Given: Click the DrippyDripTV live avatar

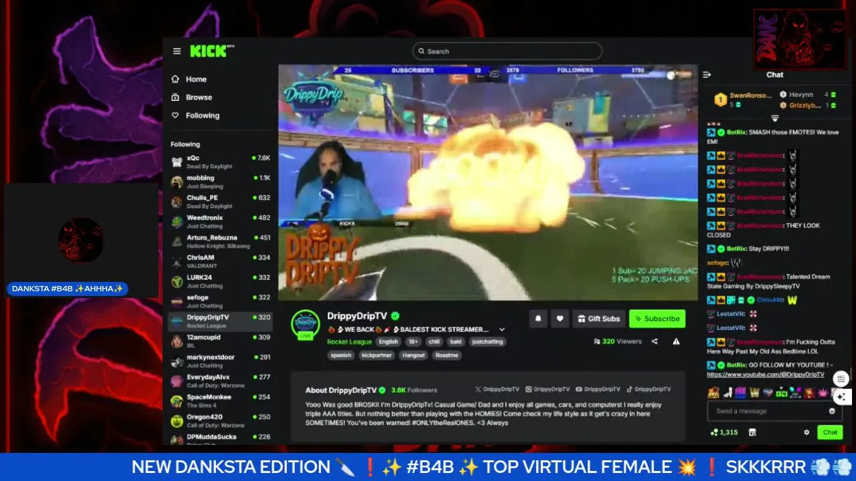Looking at the screenshot, I should tap(305, 324).
